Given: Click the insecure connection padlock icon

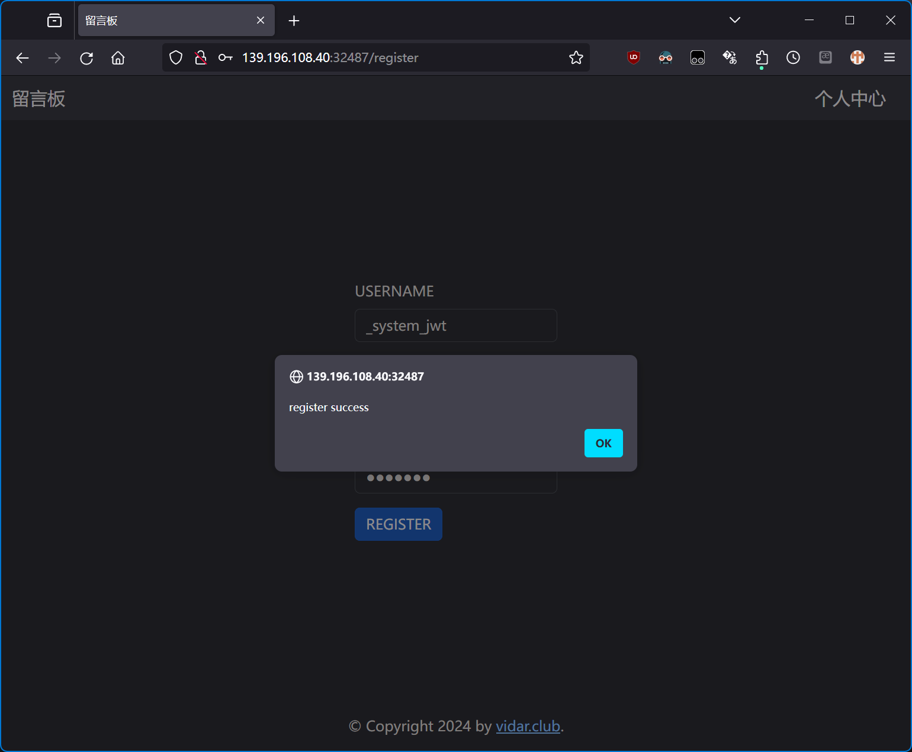Looking at the screenshot, I should (x=201, y=57).
